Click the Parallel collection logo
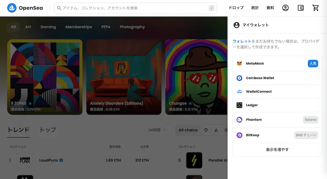The image size is (327, 179). coord(194,160)
